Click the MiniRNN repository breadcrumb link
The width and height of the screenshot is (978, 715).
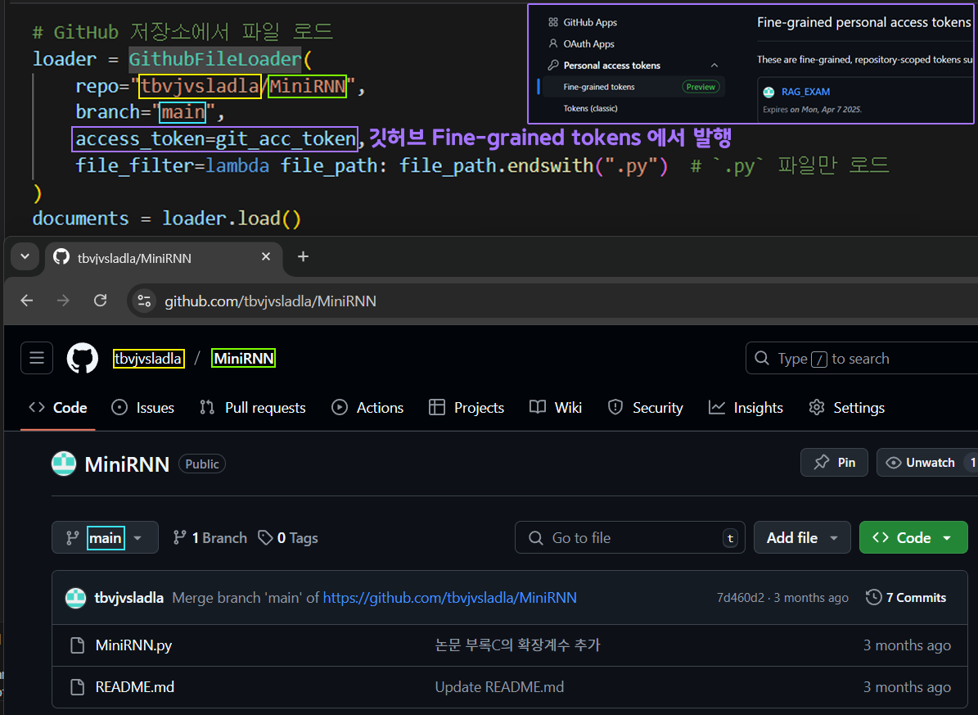tap(243, 359)
